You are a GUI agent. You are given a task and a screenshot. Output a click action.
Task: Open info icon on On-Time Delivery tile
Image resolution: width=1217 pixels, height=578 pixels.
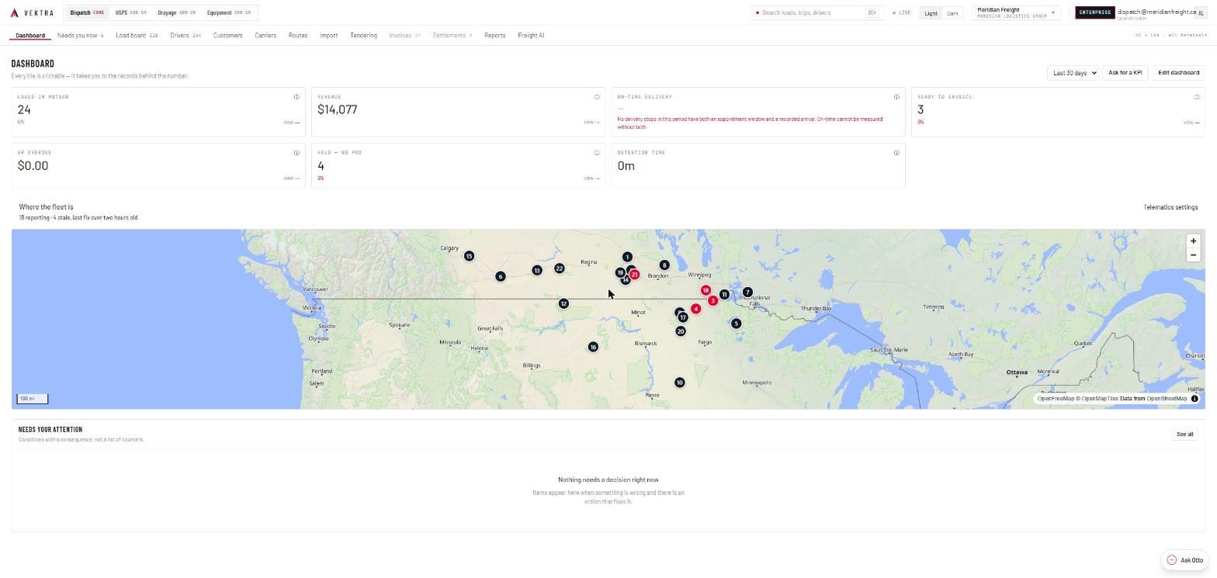(x=896, y=97)
